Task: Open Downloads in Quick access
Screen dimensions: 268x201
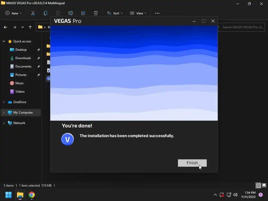Action: point(23,58)
